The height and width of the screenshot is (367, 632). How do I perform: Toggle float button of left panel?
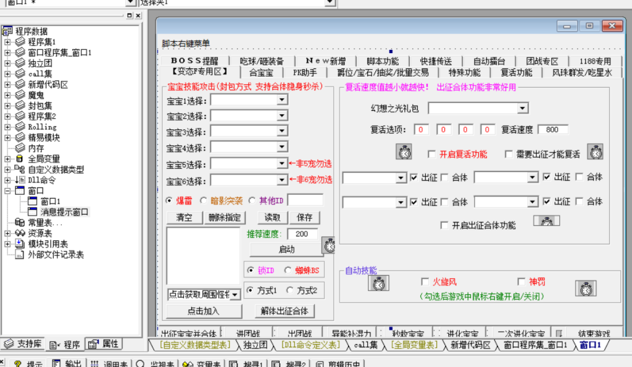130,15
